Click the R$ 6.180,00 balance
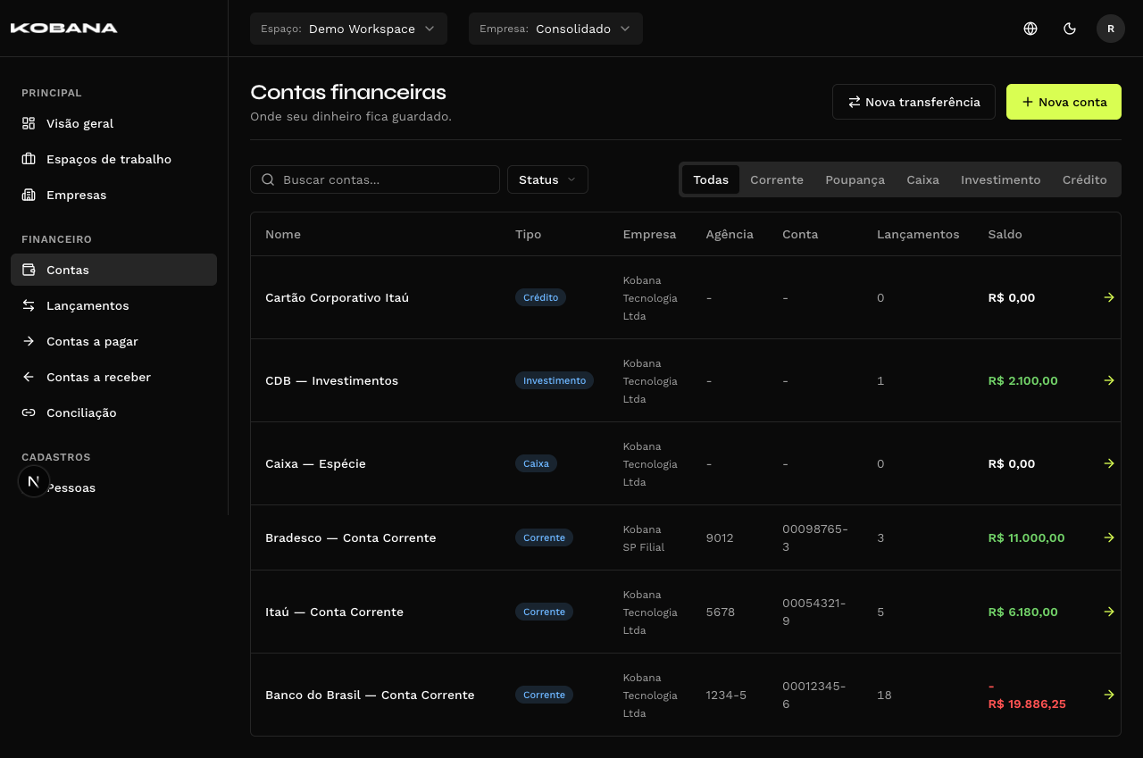This screenshot has width=1143, height=758. [x=1022, y=612]
